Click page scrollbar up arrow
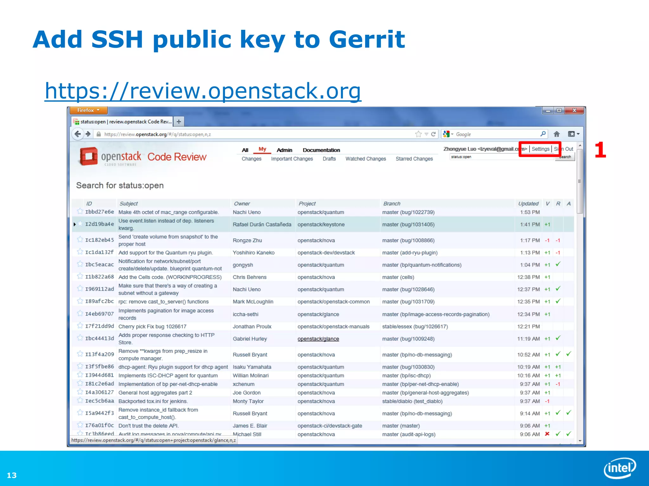The width and height of the screenshot is (649, 486). [580, 145]
